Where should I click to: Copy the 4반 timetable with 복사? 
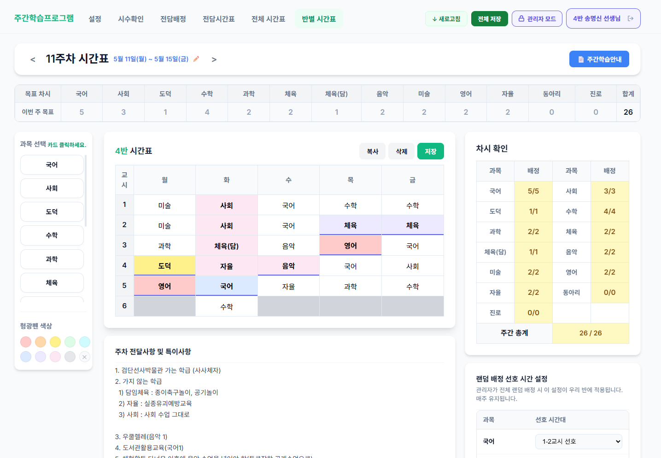[373, 151]
